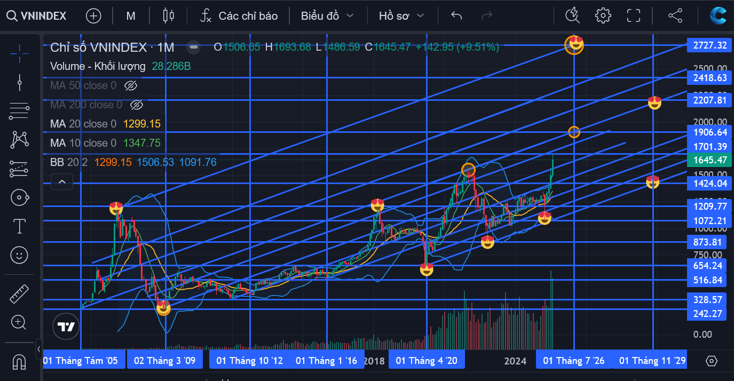The height and width of the screenshot is (381, 734).
Task: Click the TradingView logo
Action: [66, 327]
